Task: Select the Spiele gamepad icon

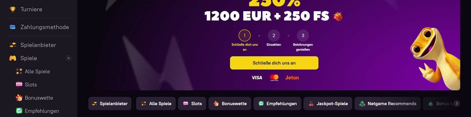Action: tap(13, 58)
